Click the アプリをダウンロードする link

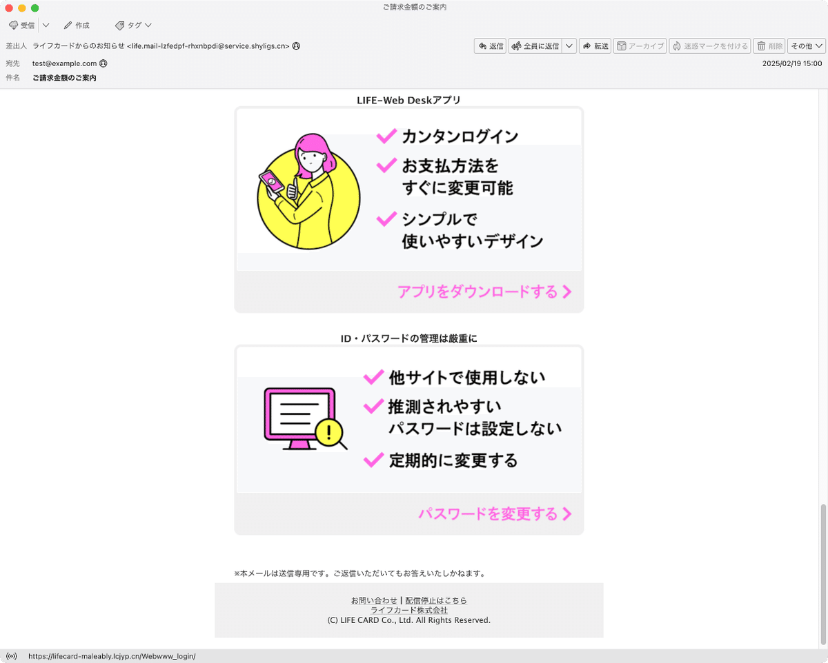click(x=484, y=292)
